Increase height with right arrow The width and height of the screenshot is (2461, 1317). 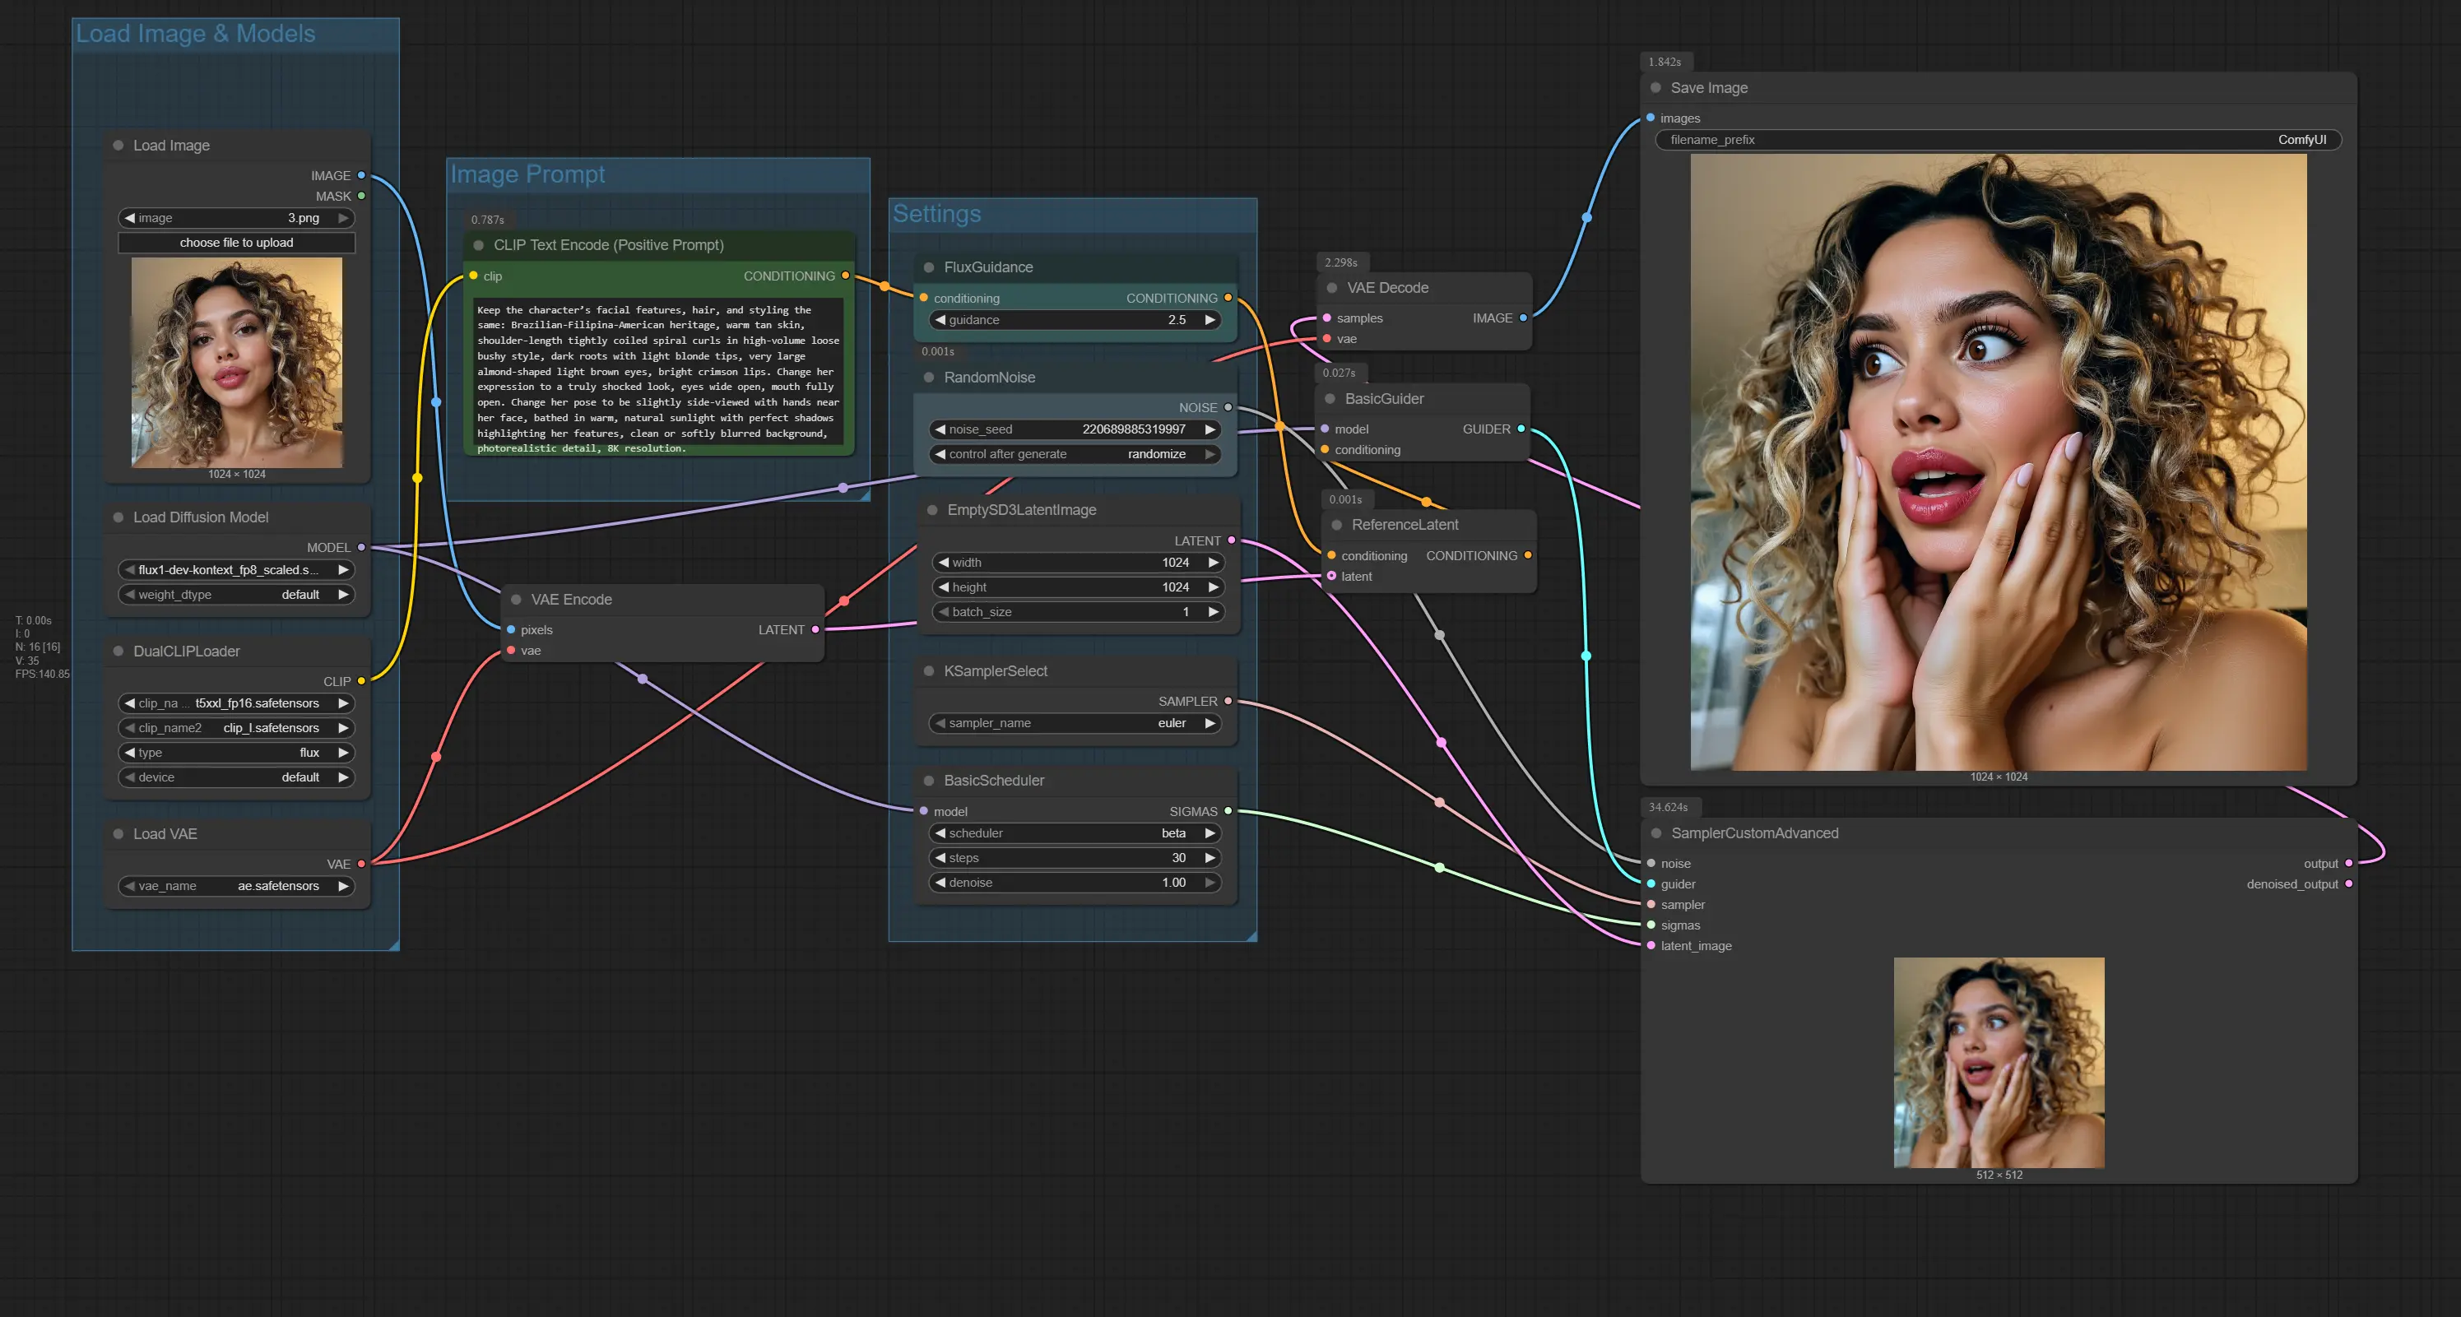pyautogui.click(x=1214, y=587)
